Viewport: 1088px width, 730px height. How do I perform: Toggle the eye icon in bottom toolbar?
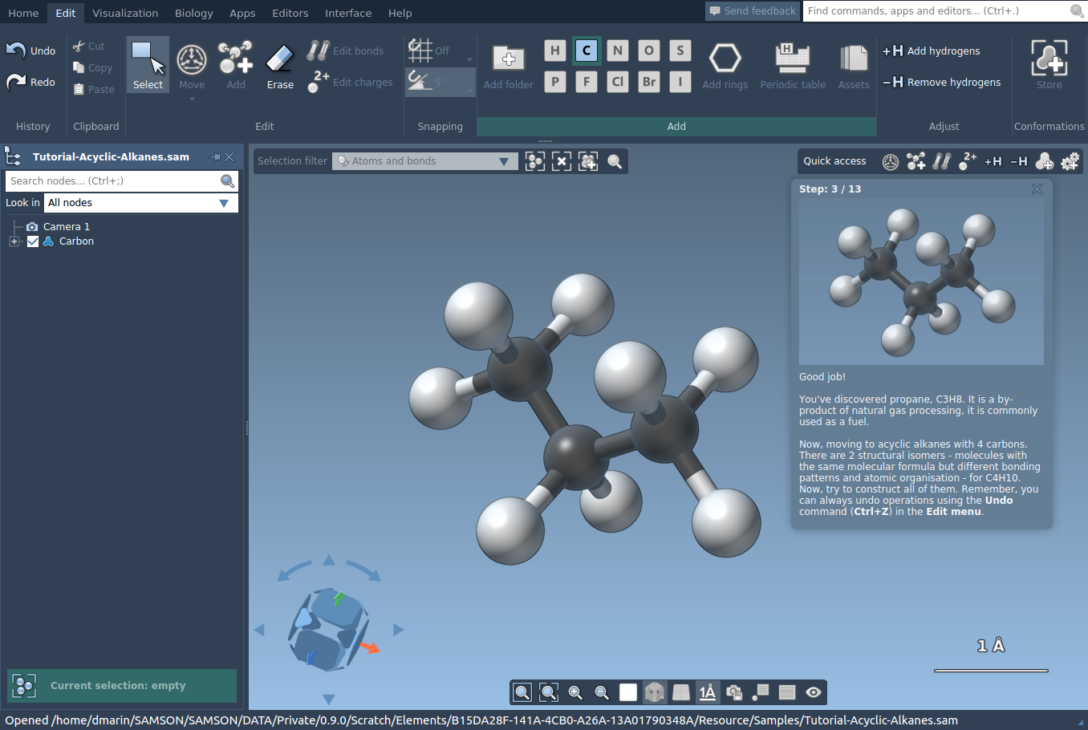click(814, 692)
